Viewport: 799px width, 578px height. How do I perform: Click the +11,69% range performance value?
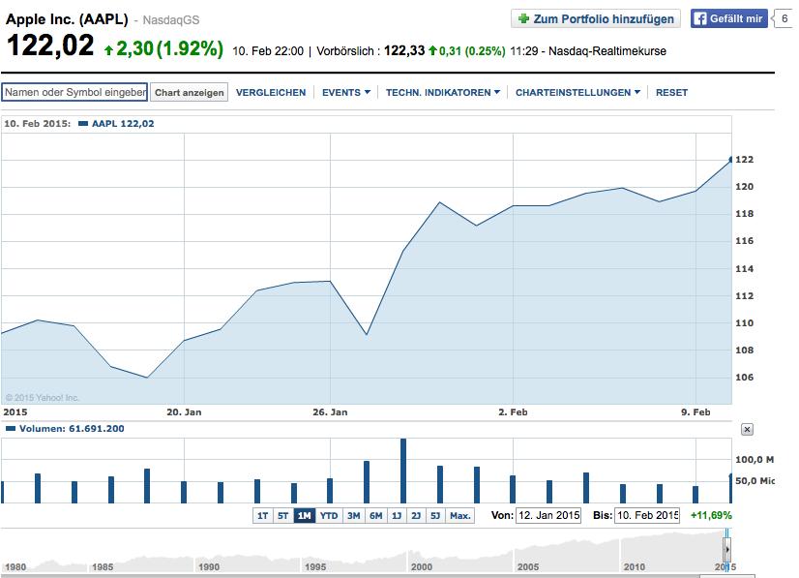[711, 515]
